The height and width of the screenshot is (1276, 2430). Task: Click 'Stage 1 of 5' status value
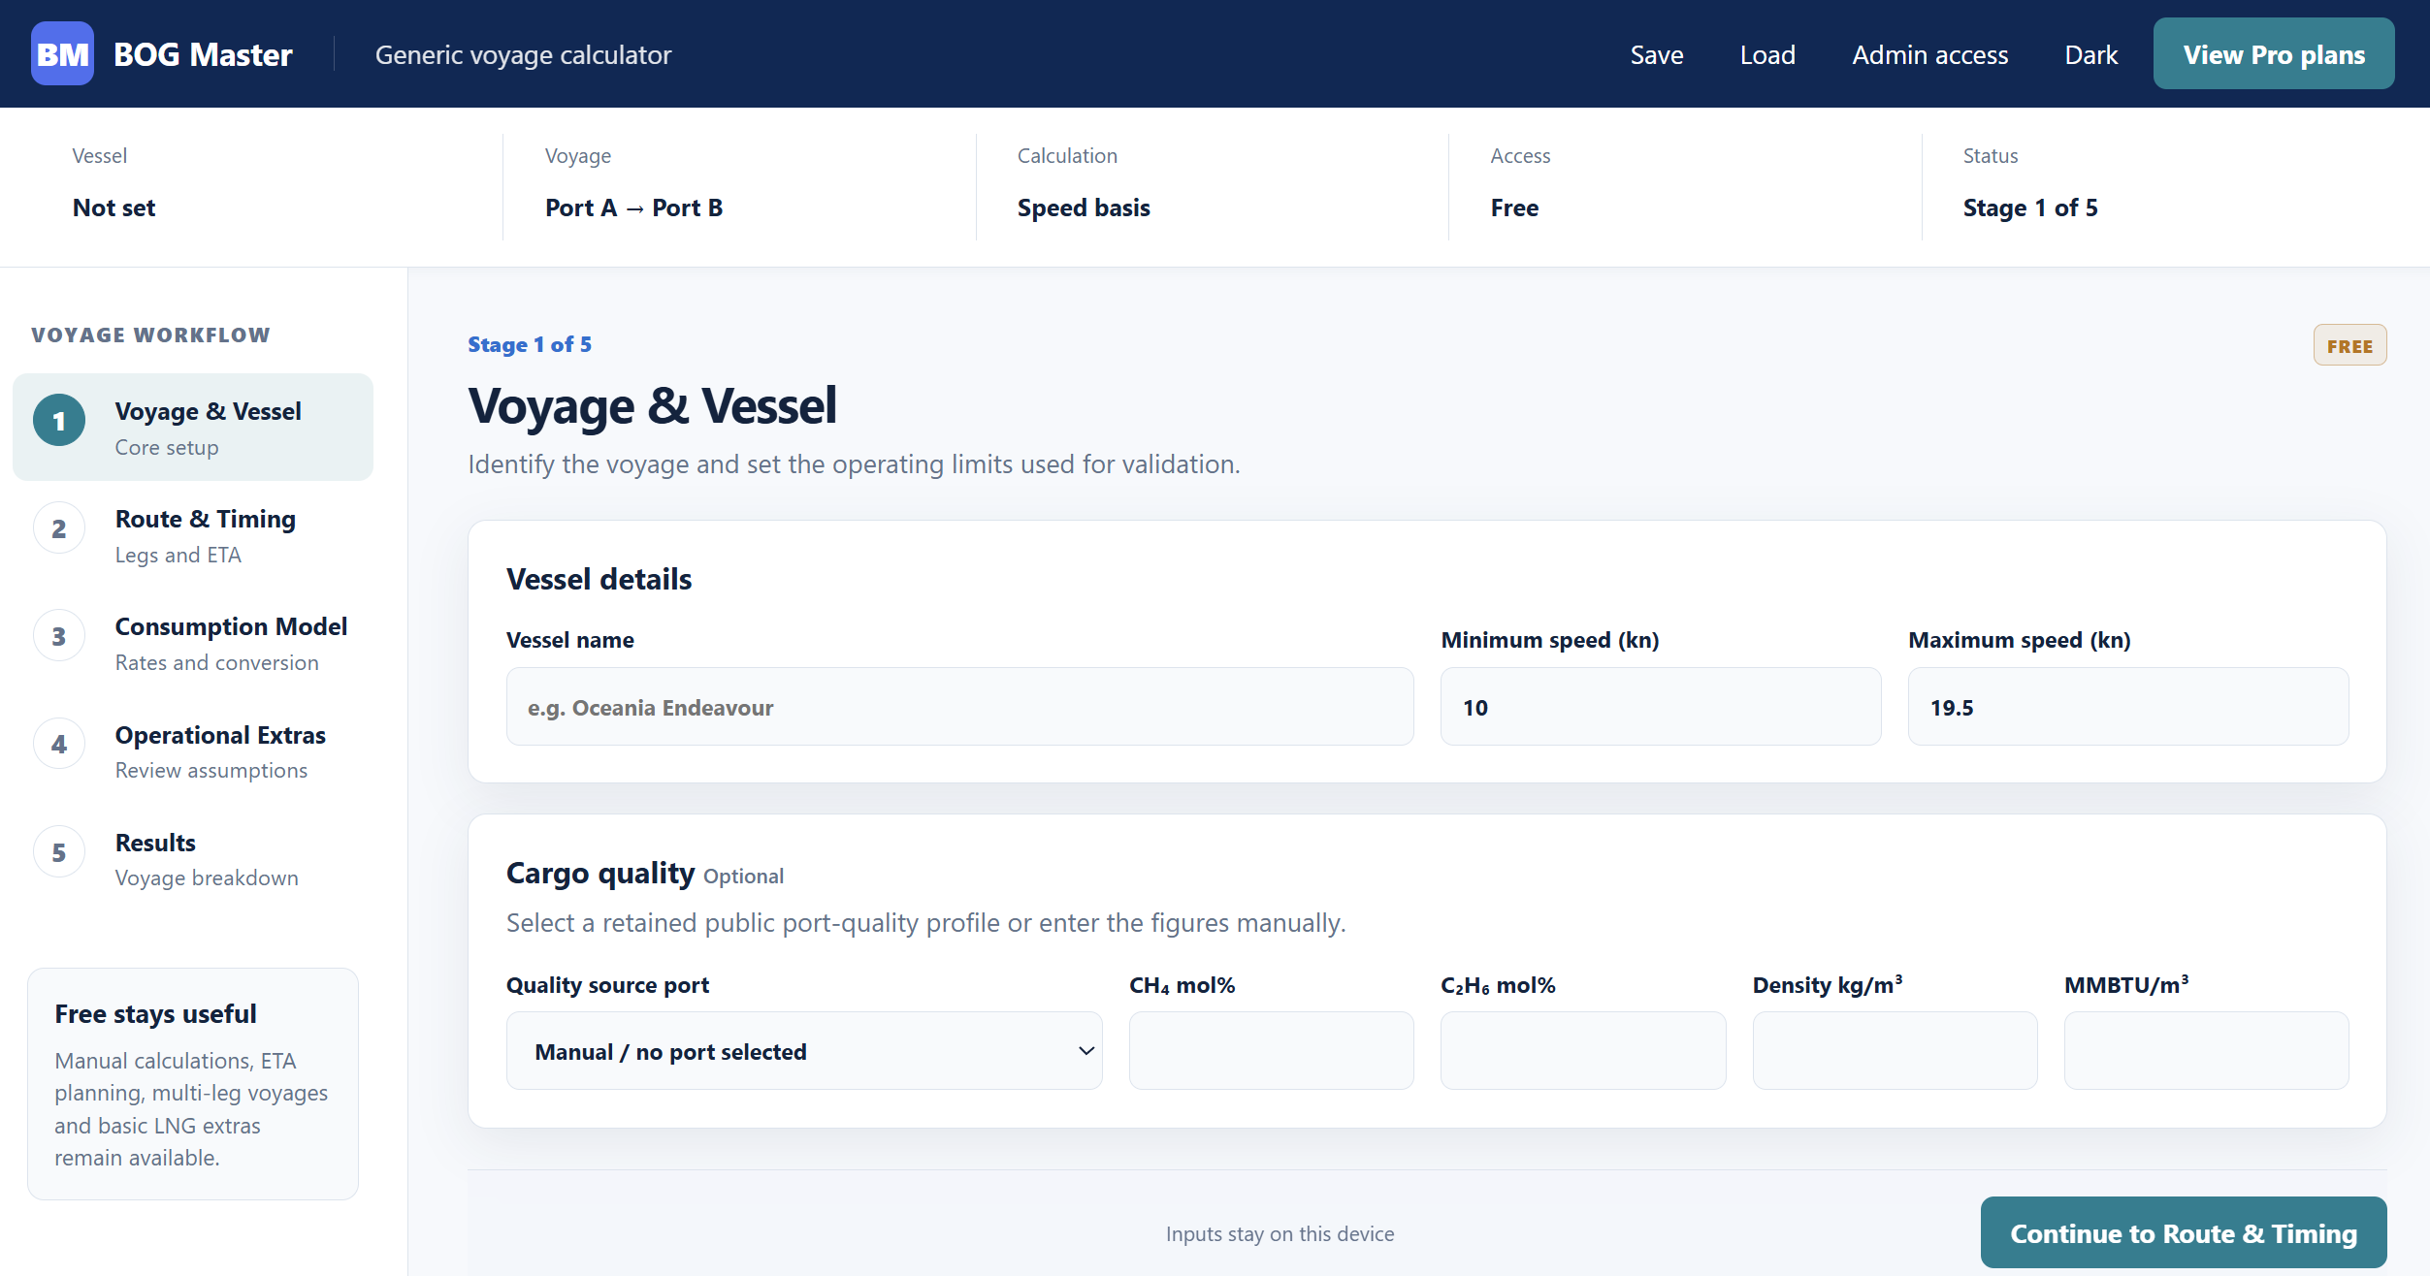click(2030, 207)
